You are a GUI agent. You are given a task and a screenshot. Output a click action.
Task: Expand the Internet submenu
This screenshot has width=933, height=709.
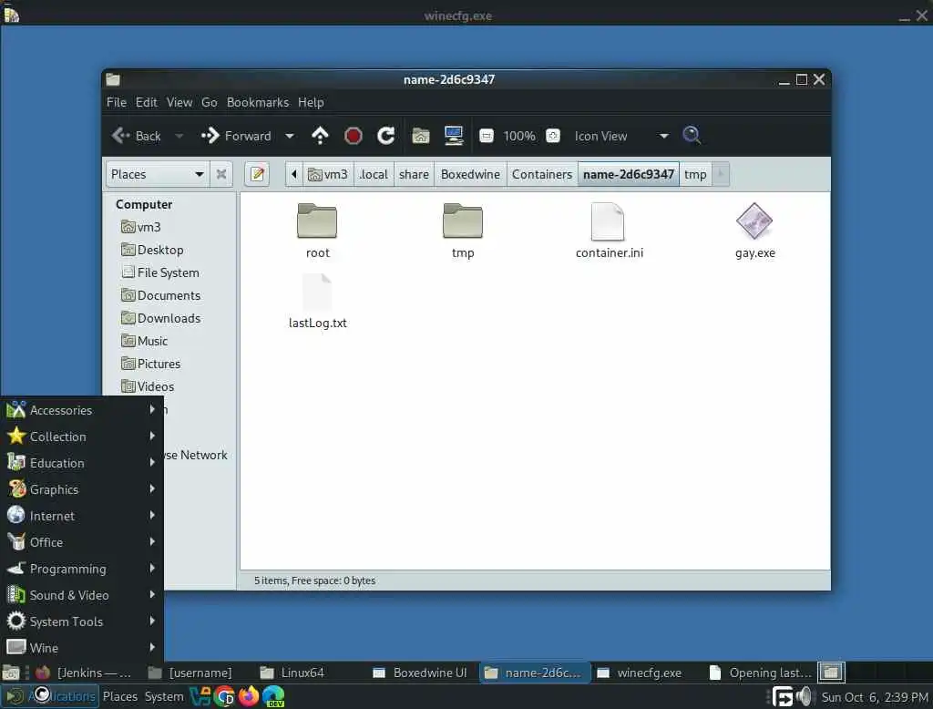click(x=82, y=516)
